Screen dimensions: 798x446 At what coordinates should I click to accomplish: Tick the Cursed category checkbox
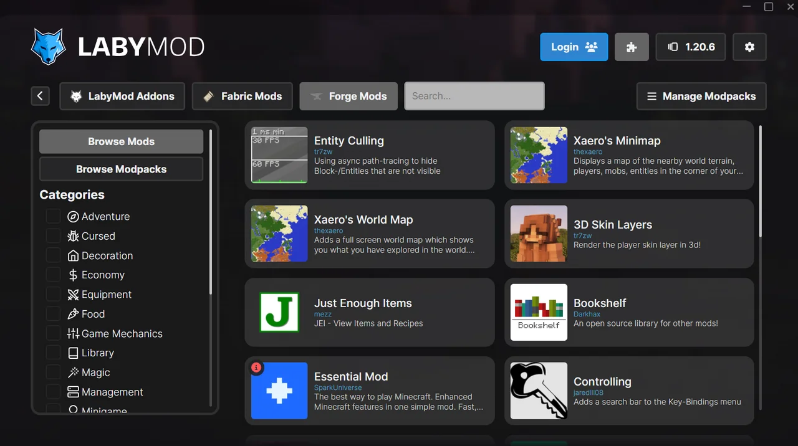pyautogui.click(x=54, y=236)
